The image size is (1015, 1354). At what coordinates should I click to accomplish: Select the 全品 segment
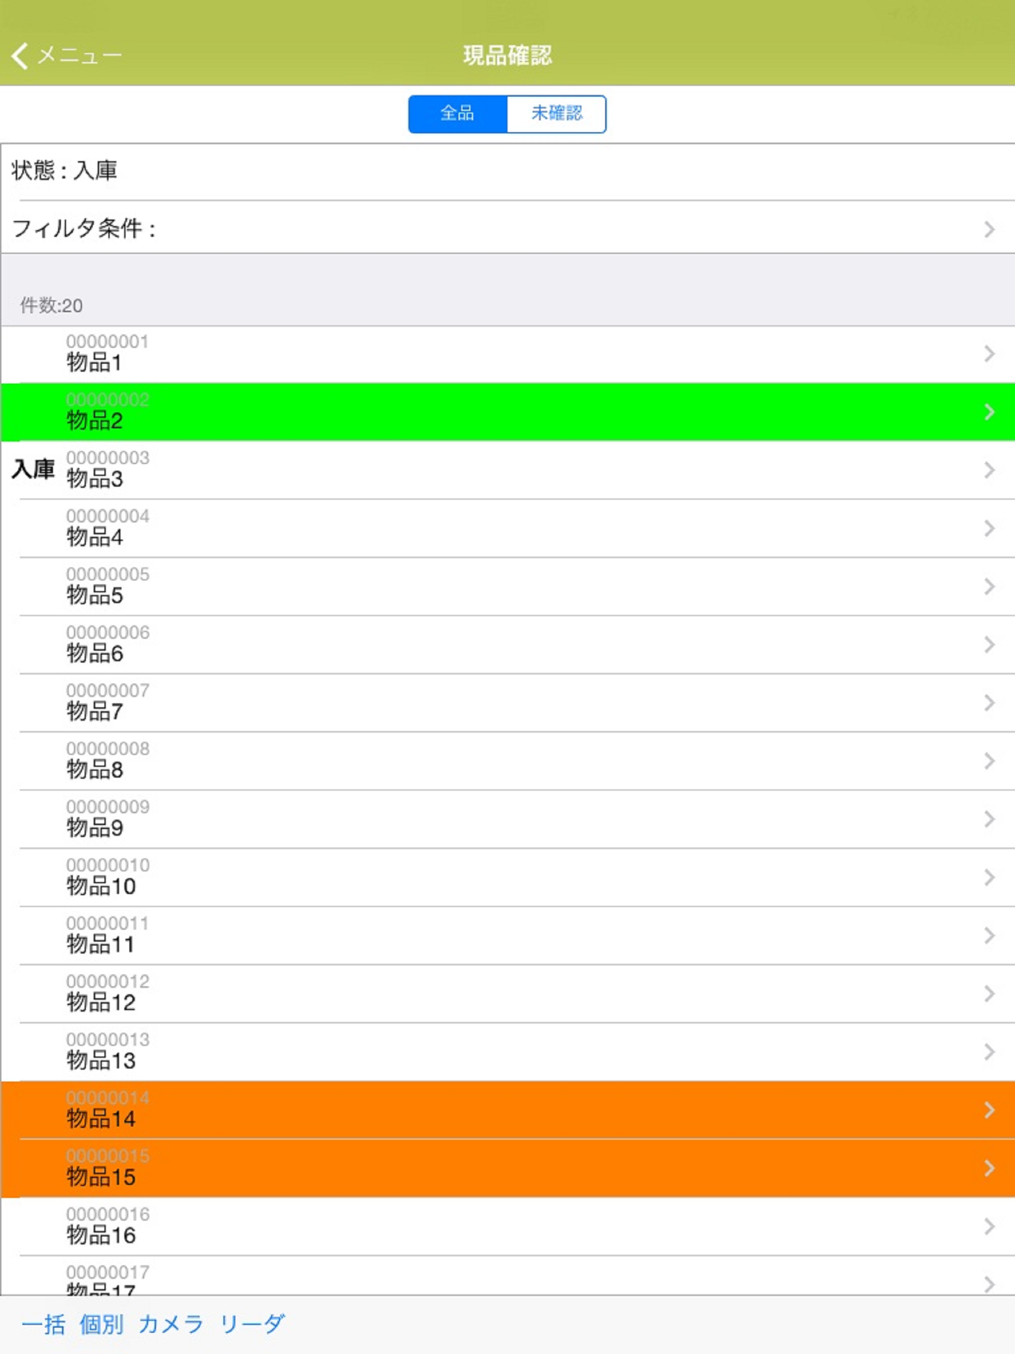(x=457, y=114)
